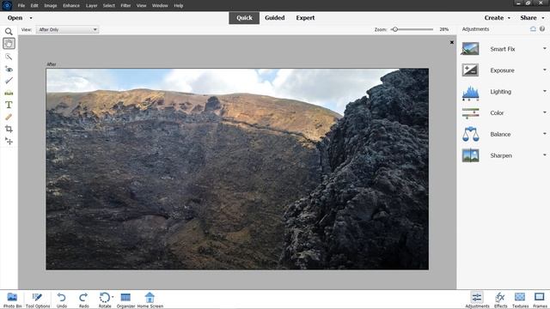Screen dimensions: 550x309
Task: Select the Quick Selection tool
Action: (x=9, y=57)
